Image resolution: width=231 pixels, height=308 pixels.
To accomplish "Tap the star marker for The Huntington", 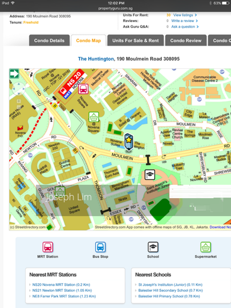I will pos(128,140).
